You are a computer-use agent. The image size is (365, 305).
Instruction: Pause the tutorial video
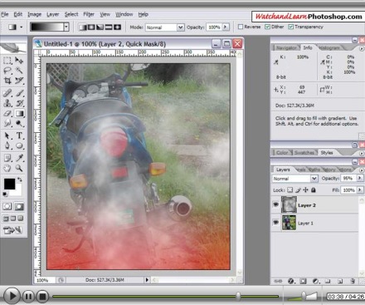28,297
